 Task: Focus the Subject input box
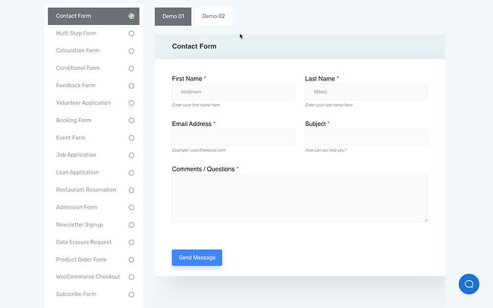click(366, 137)
